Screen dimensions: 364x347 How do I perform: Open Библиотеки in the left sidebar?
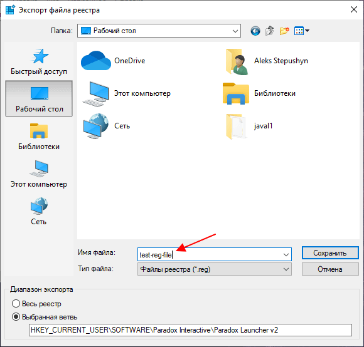39,137
